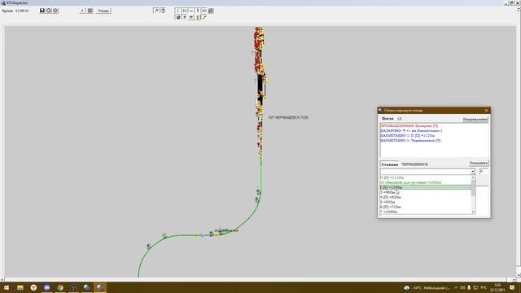521x293 pixels.
Task: Click the fourth icon in upper toolbar row
Action: pyautogui.click(x=197, y=11)
